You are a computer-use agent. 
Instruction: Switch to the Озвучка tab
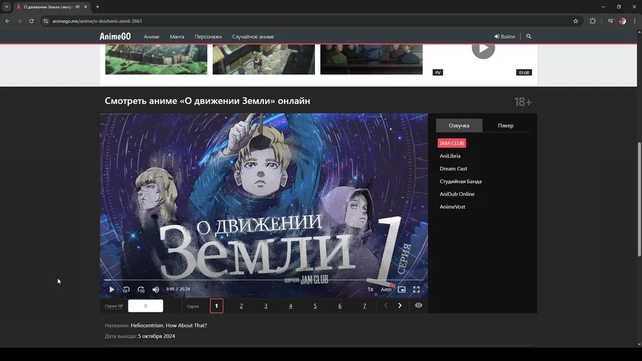click(x=459, y=125)
